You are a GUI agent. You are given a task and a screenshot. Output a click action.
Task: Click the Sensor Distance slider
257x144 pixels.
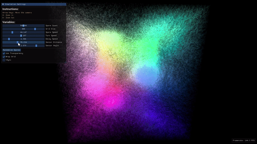click(x=23, y=42)
